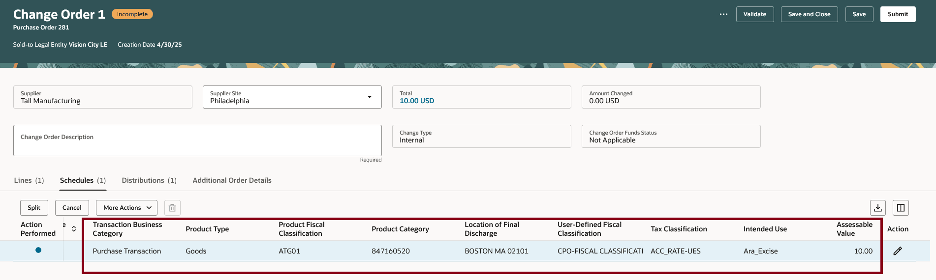The image size is (936, 280).
Task: Click the Supplier field Tall Manufacturing
Action: coord(103,97)
